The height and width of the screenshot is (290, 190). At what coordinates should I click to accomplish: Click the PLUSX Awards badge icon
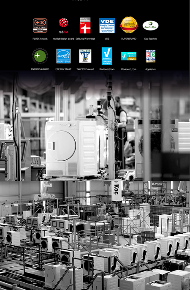(40, 25)
